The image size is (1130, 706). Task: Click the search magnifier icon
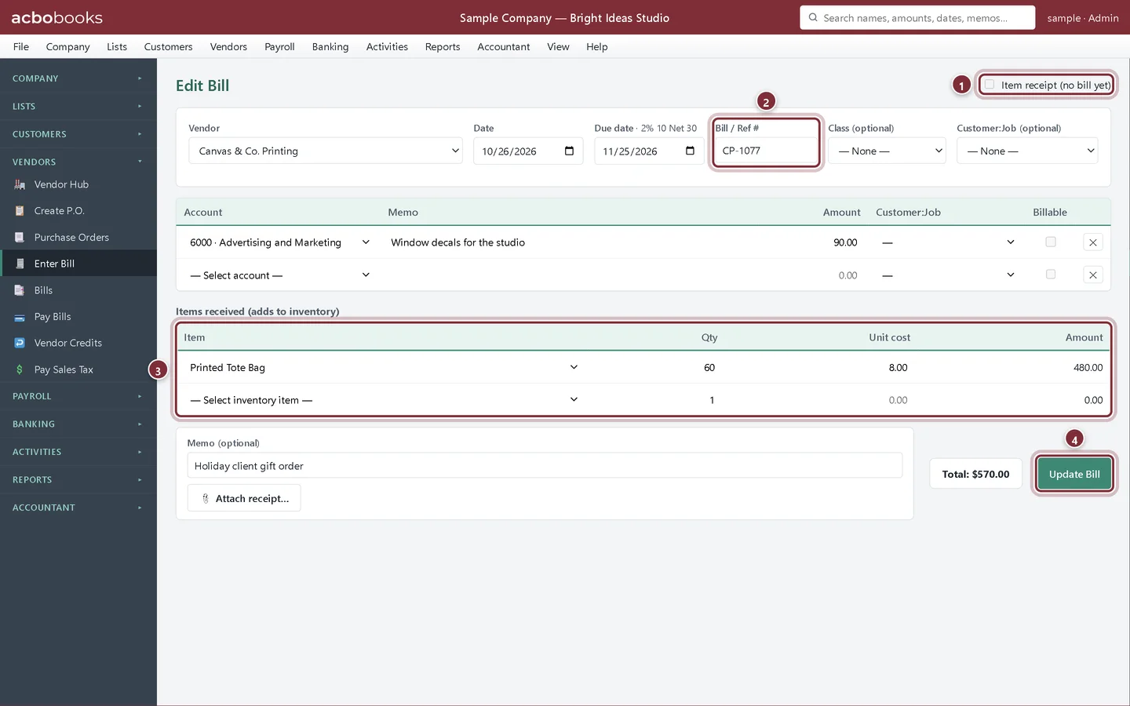tap(813, 17)
